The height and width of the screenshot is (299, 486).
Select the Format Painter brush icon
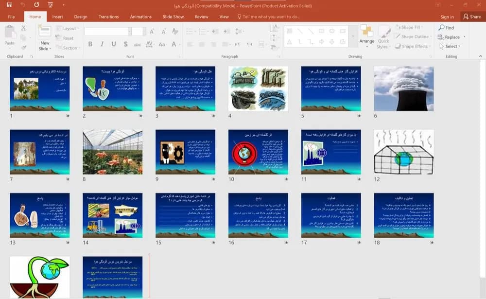(x=23, y=47)
